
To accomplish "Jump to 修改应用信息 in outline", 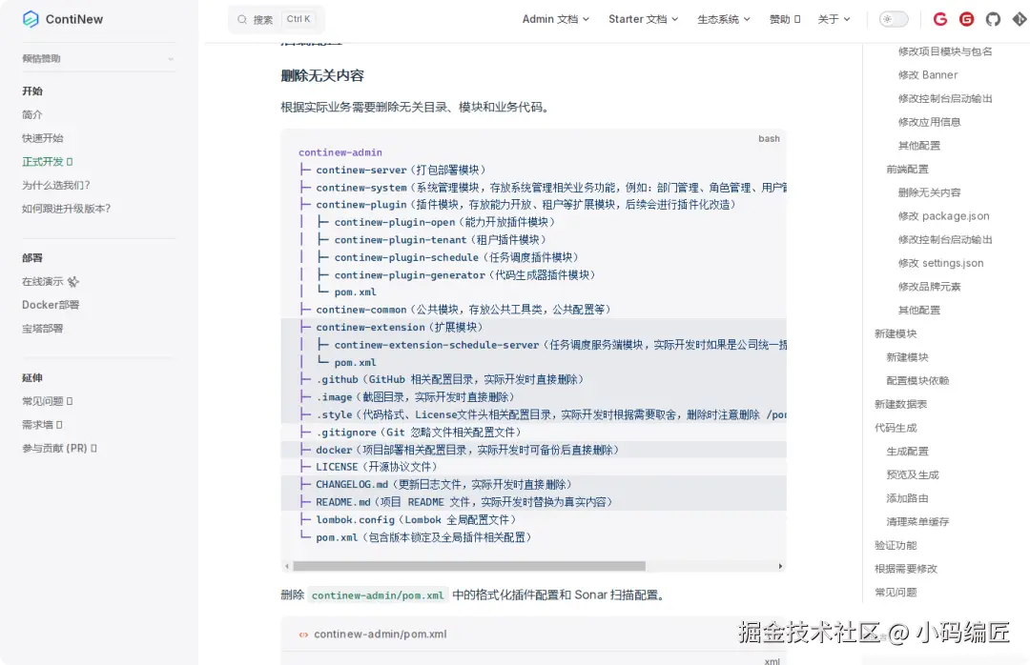I will 930,122.
